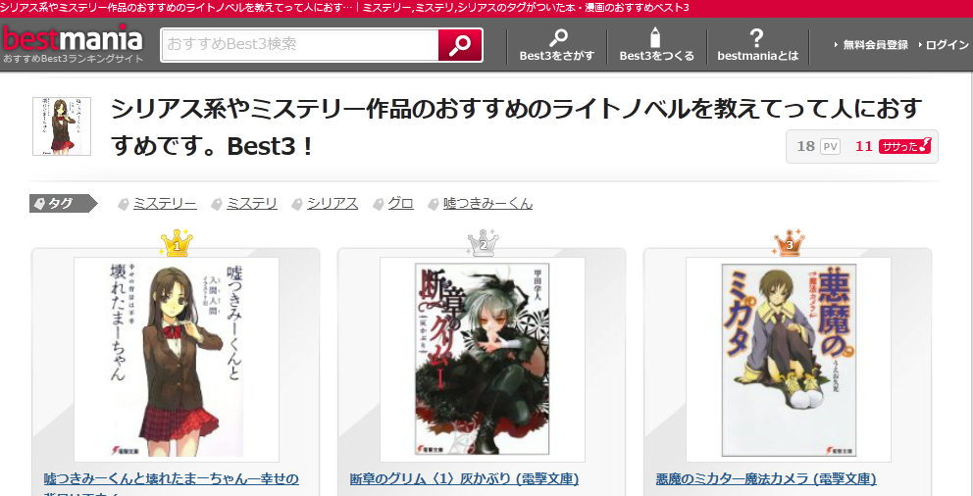Open Best3をさがす from the header
Screen dimensions: 973x496
pyautogui.click(x=556, y=45)
